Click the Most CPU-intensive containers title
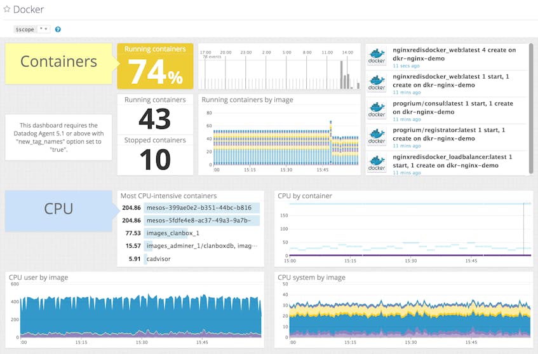The width and height of the screenshot is (538, 354). pos(168,196)
